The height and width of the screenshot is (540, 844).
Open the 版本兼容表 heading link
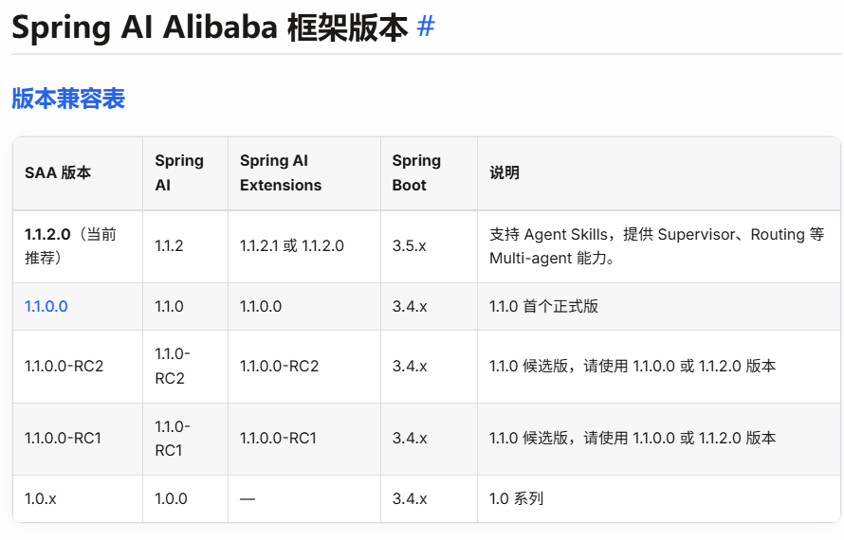pyautogui.click(x=68, y=99)
